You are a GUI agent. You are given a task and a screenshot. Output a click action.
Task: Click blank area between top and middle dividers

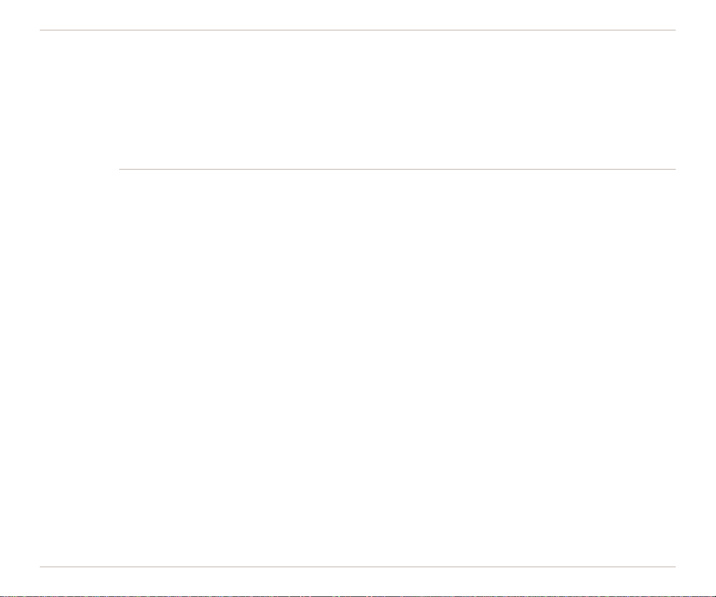point(358,99)
